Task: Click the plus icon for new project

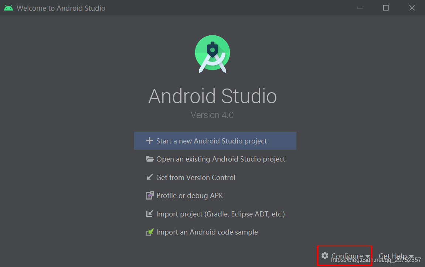Action: [x=149, y=141]
